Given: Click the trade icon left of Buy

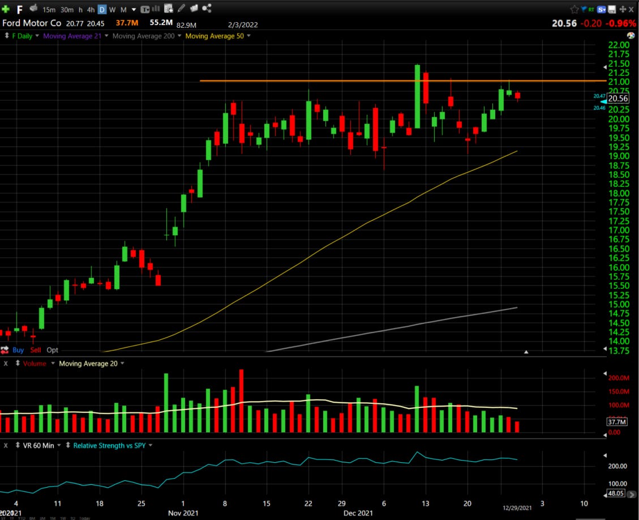Looking at the screenshot, I should tap(5, 350).
